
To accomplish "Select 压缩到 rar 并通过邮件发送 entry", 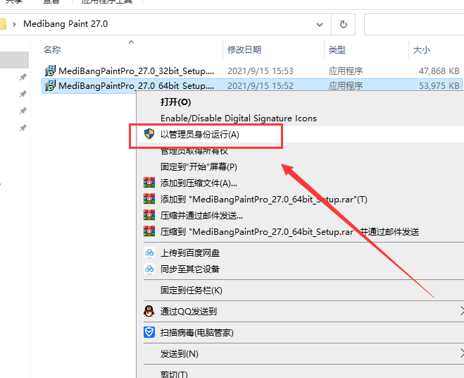I will 289,232.
